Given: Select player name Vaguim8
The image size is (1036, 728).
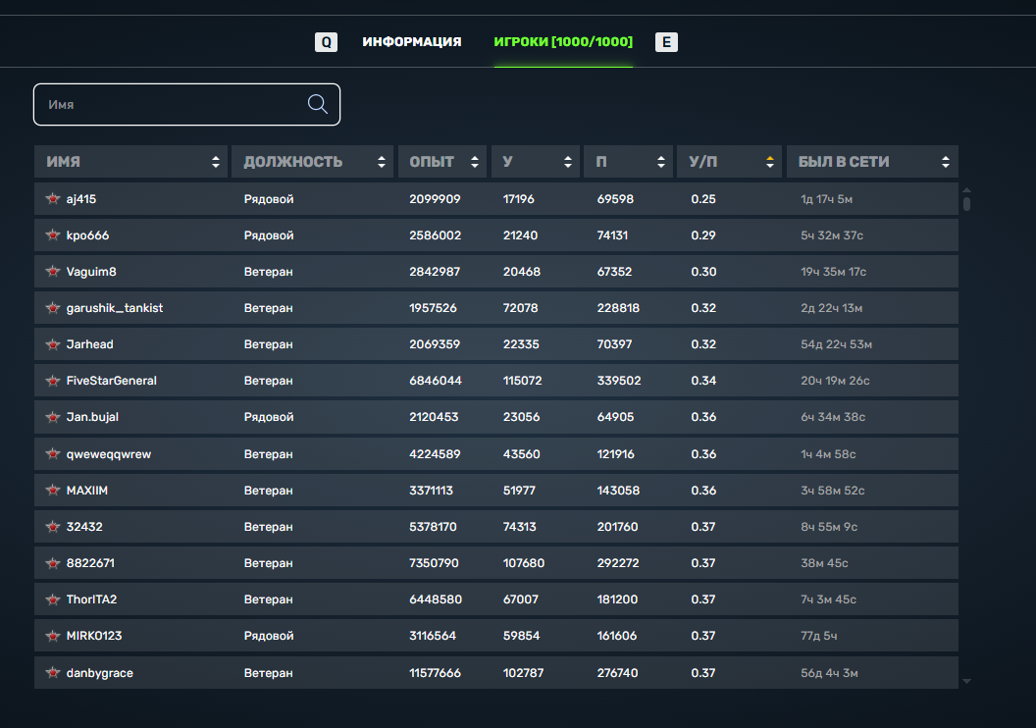Looking at the screenshot, I should (91, 272).
